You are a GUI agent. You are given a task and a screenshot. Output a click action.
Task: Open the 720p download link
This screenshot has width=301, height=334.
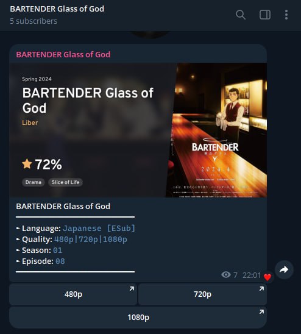[x=202, y=294]
